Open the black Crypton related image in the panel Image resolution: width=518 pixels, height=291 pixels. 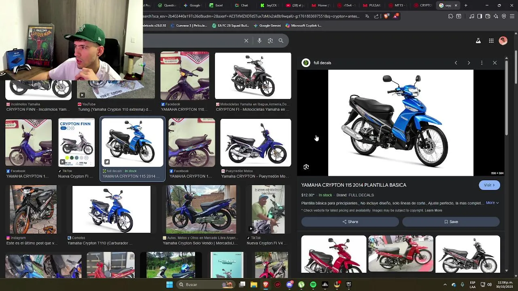[x=468, y=254]
